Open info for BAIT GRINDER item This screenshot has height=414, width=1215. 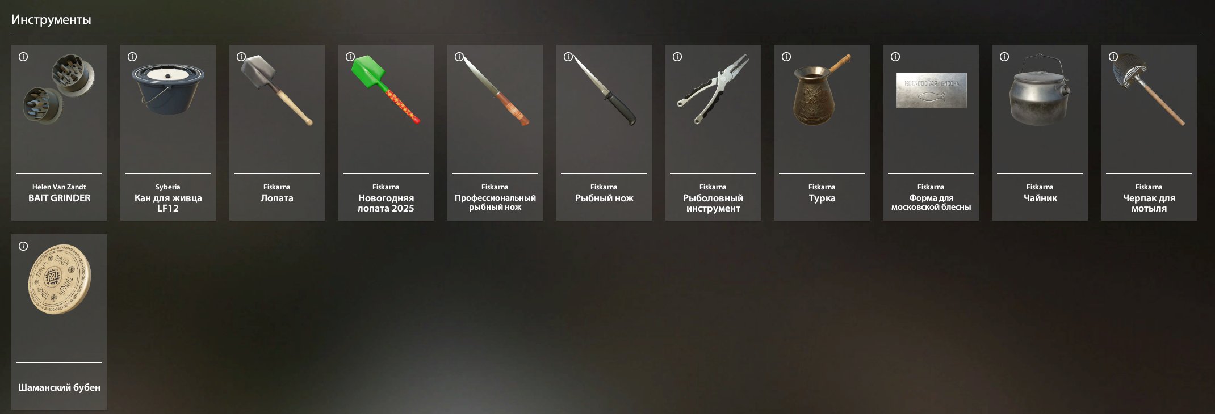(23, 57)
